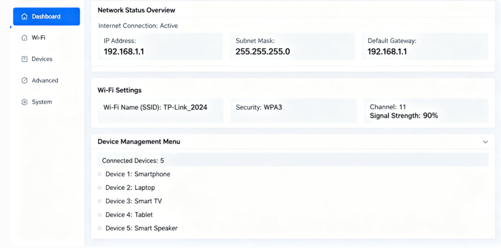
Task: Click the Dashboard home icon
Action: pos(24,17)
